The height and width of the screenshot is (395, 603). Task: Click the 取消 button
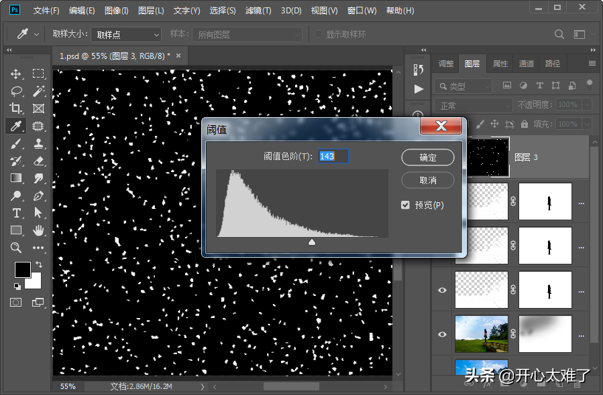tap(428, 180)
